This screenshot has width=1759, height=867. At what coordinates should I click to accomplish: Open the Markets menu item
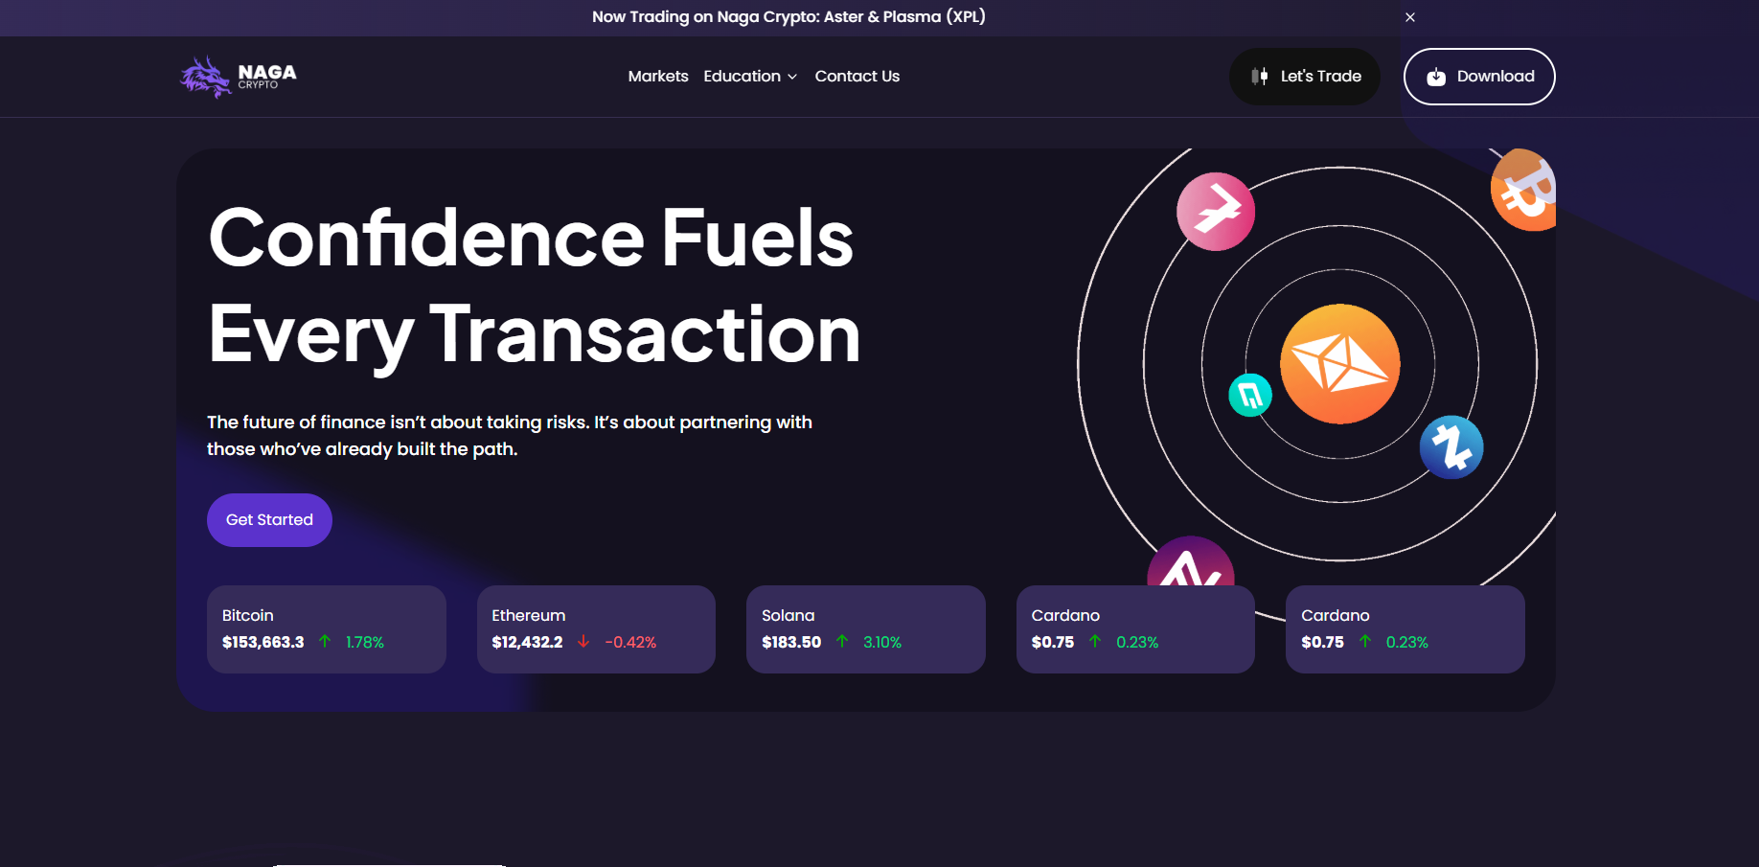point(658,77)
